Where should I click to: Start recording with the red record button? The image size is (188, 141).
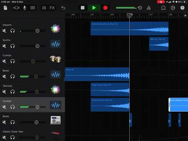105,8
